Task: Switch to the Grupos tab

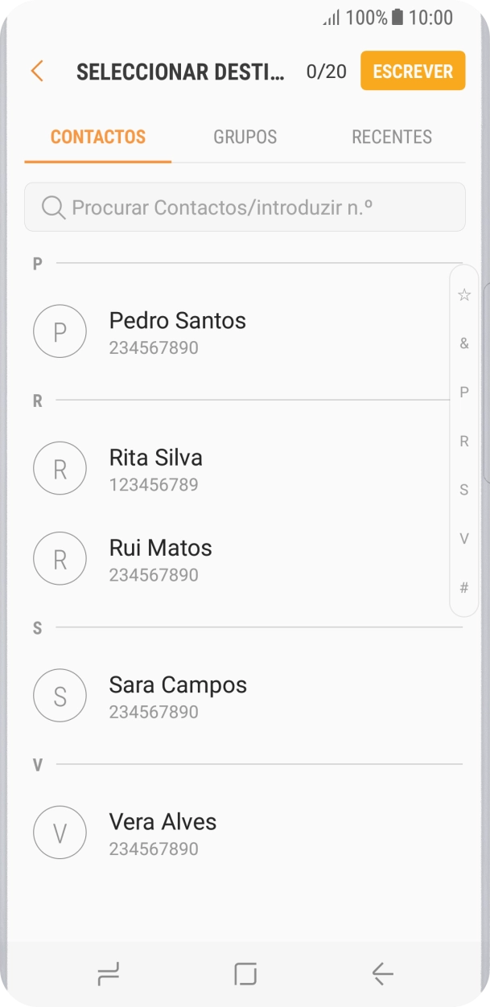Action: 245,137
